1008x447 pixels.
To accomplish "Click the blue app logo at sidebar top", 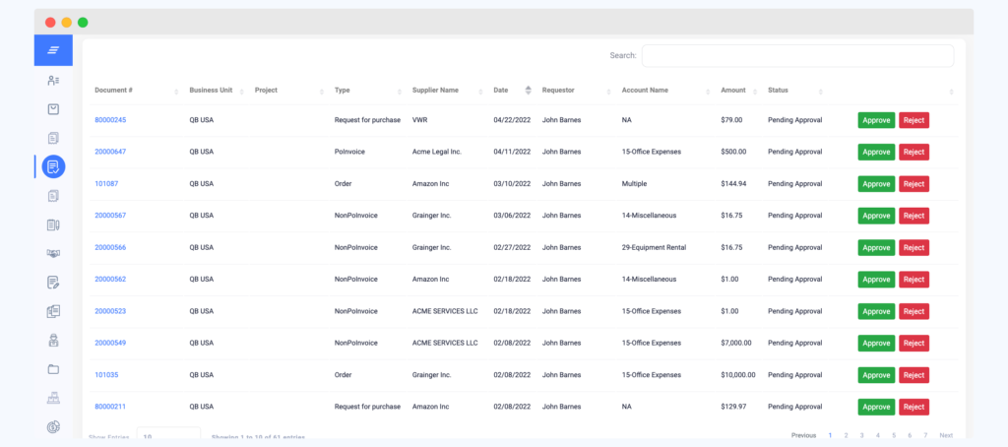I will pos(53,50).
